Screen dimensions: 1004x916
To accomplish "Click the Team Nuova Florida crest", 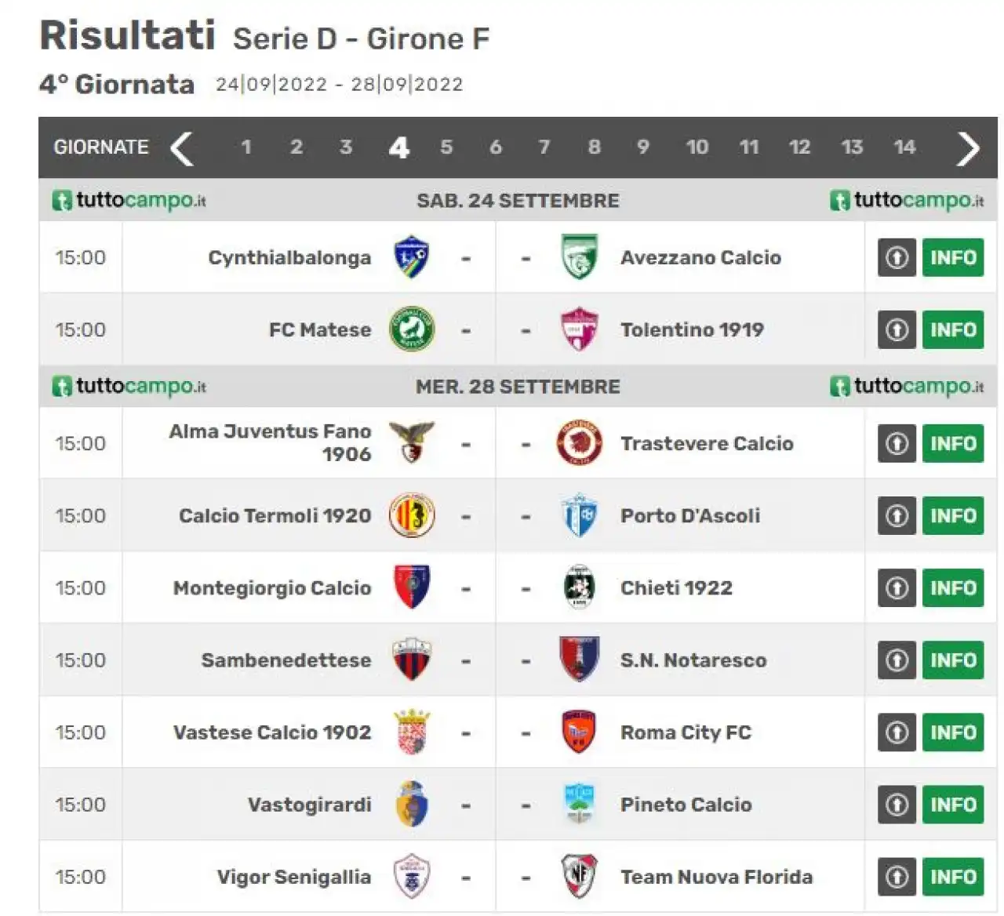I will 580,876.
